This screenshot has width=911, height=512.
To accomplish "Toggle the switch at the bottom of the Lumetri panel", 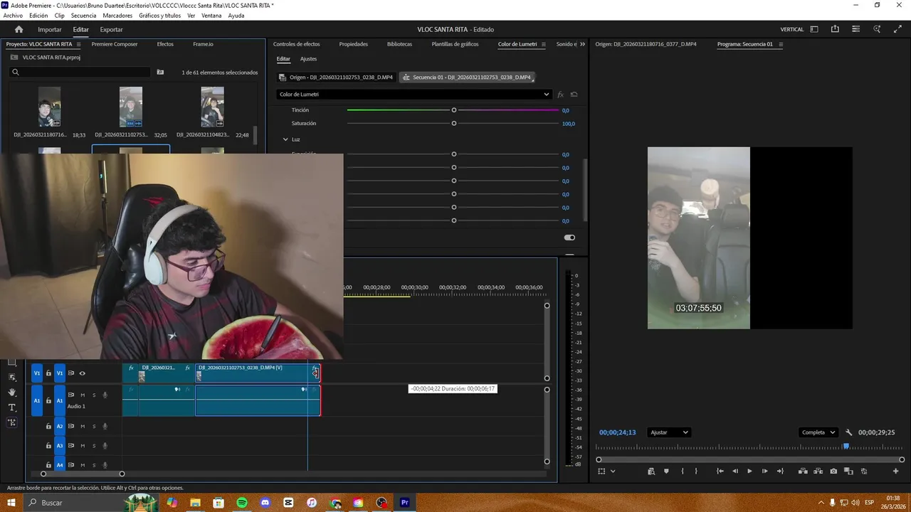I will (x=569, y=238).
